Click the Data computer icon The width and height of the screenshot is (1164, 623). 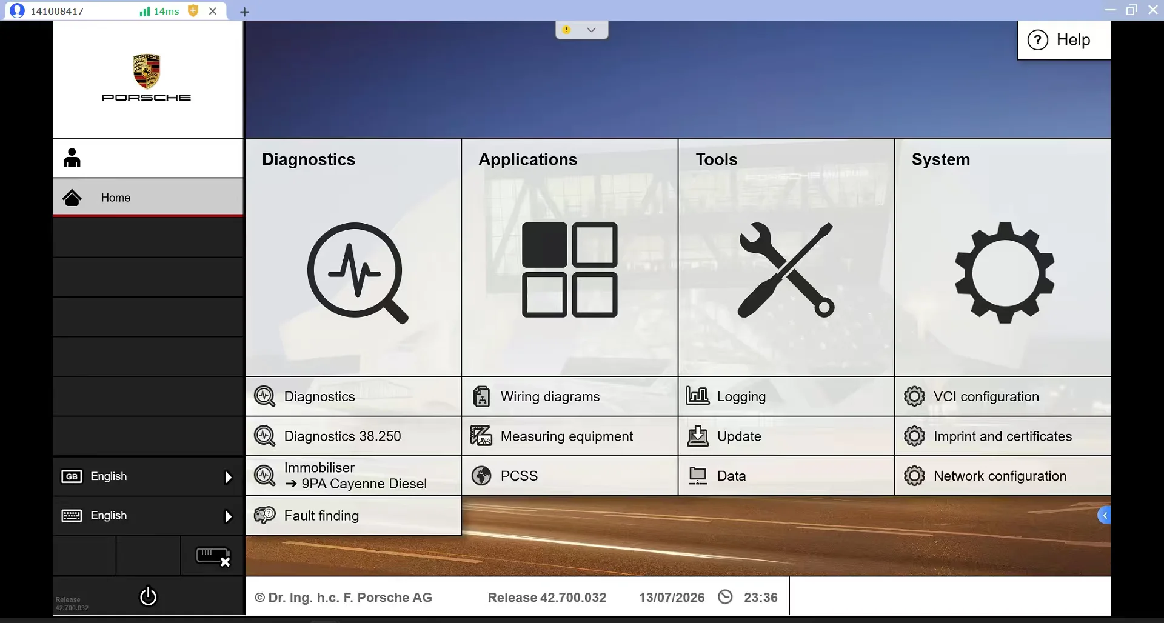click(698, 476)
